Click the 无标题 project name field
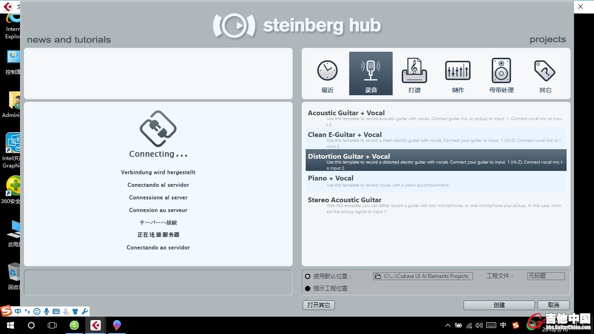 pos(546,276)
